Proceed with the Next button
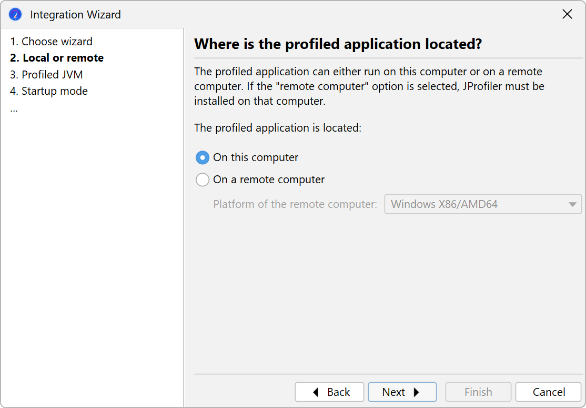This screenshot has width=586, height=408. click(402, 392)
